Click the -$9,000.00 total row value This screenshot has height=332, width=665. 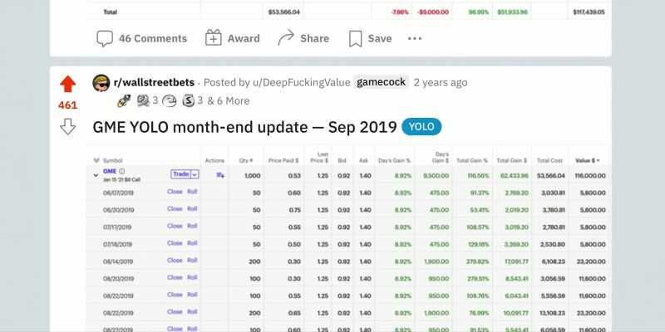click(433, 12)
